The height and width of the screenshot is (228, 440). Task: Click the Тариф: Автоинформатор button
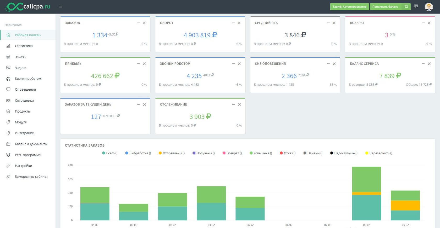pyautogui.click(x=349, y=7)
